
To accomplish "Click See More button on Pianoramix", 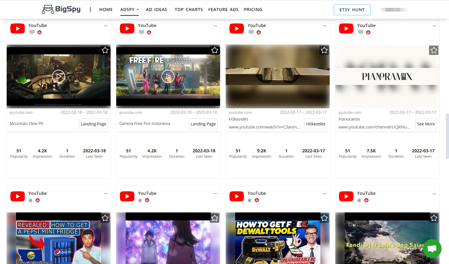I will pyautogui.click(x=426, y=124).
